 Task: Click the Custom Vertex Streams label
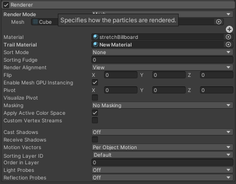click(x=32, y=120)
